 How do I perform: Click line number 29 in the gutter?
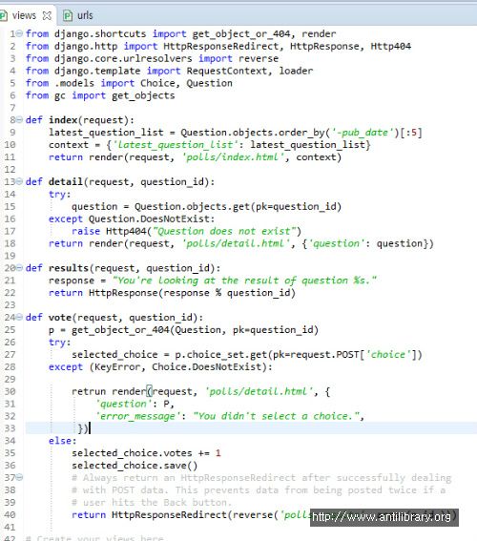[x=10, y=379]
